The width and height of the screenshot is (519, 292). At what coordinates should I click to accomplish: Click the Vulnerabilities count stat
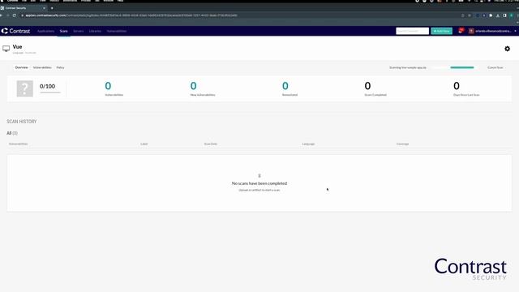coord(114,88)
